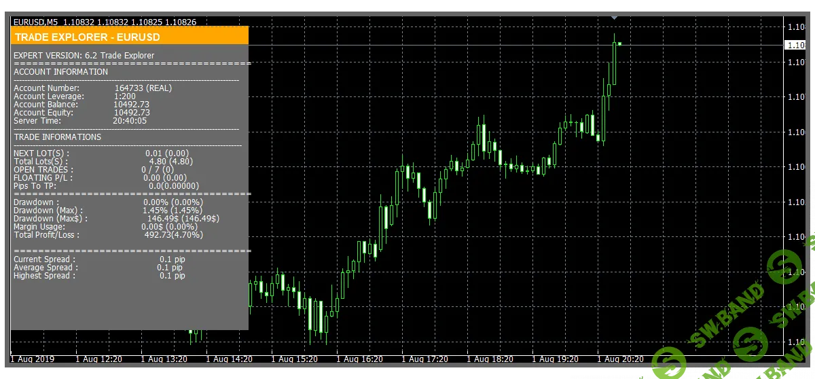
Task: Click the OPEN TRADES label
Action: tap(43, 170)
